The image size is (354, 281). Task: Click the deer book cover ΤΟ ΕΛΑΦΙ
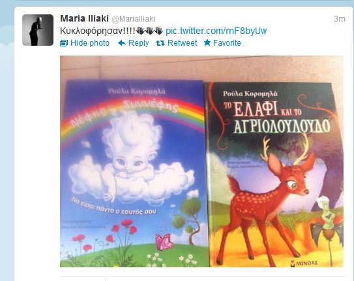point(276,174)
